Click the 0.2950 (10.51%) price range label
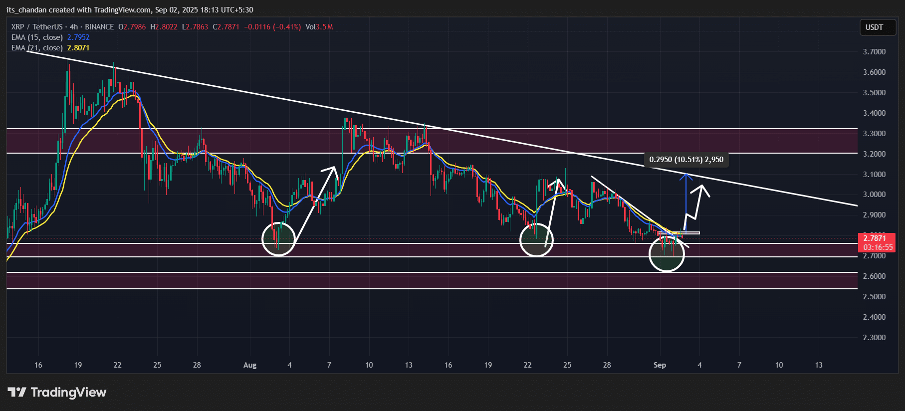 tap(686, 160)
